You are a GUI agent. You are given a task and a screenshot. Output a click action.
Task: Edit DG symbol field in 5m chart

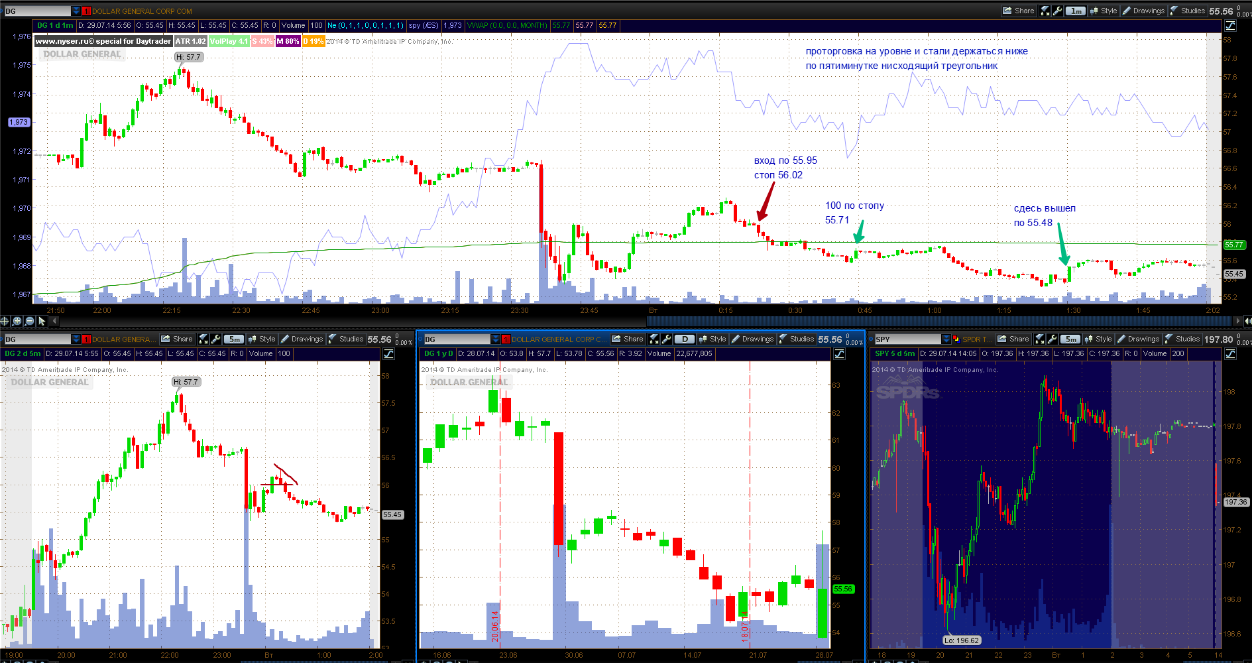(37, 339)
